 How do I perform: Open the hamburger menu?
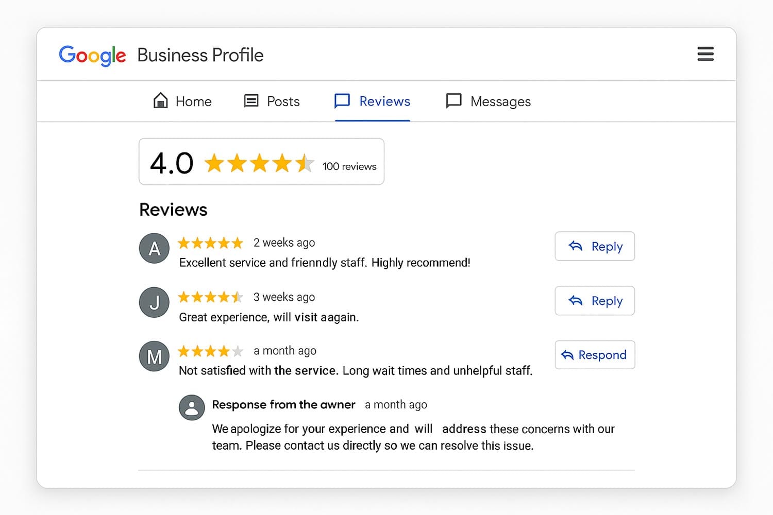point(705,54)
